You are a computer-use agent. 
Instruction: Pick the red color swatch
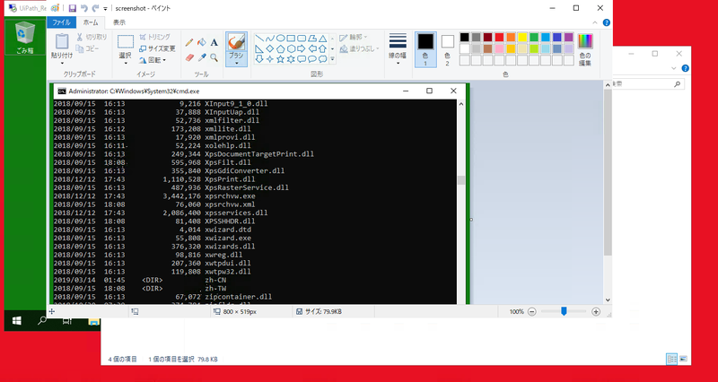point(499,37)
